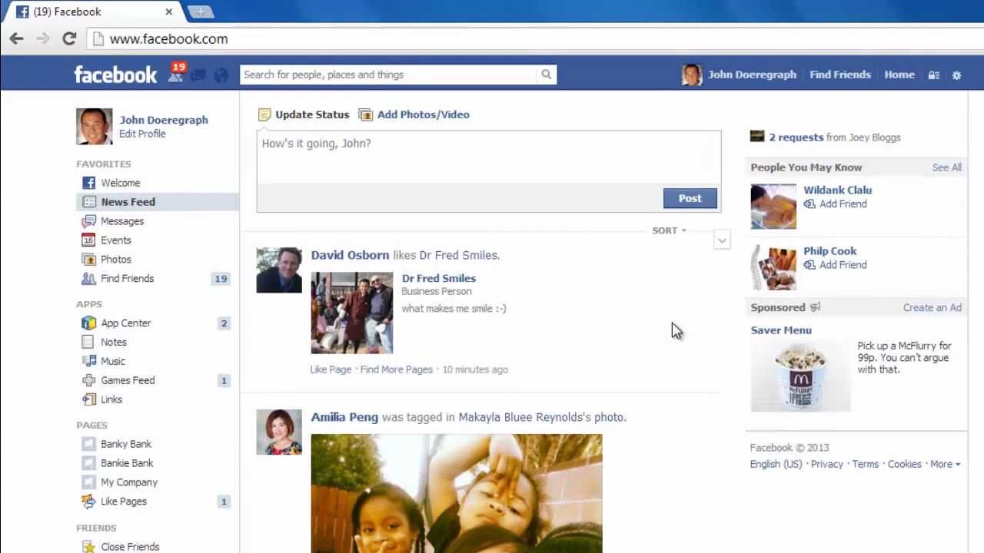Focus the How's it going status box
This screenshot has height=553, width=984.
pos(489,157)
